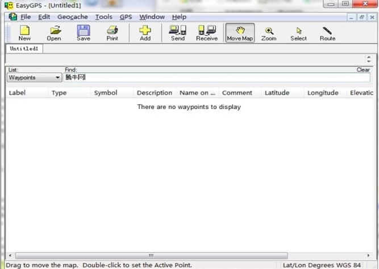Click the pane stepper down arrow
The image size is (379, 269).
tap(369, 61)
